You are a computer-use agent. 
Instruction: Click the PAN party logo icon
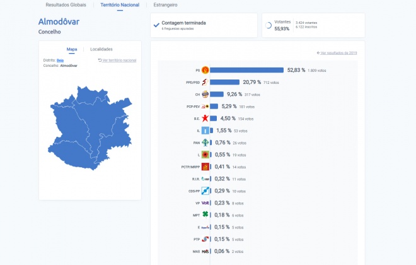(x=205, y=143)
